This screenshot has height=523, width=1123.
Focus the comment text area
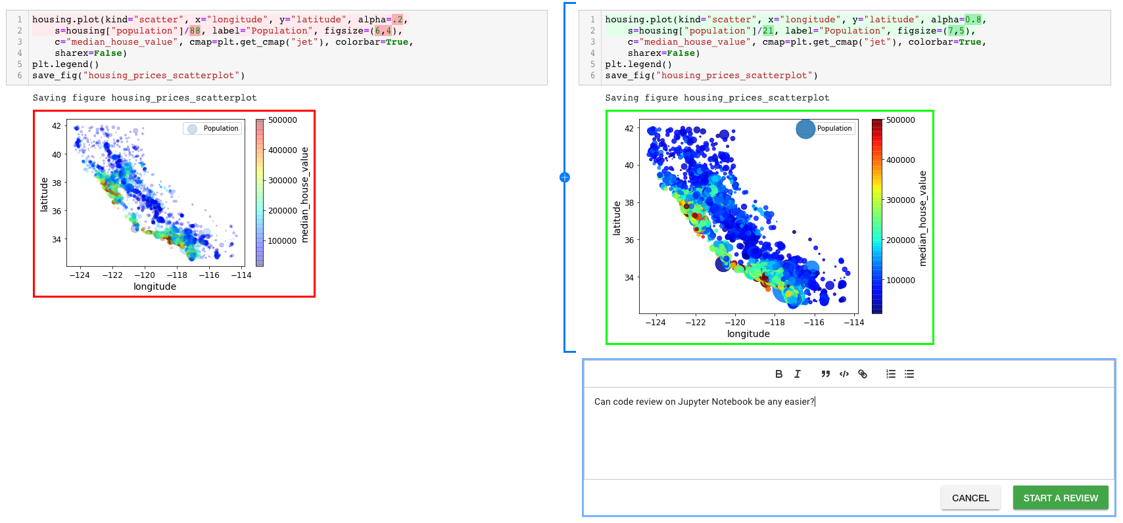849,433
